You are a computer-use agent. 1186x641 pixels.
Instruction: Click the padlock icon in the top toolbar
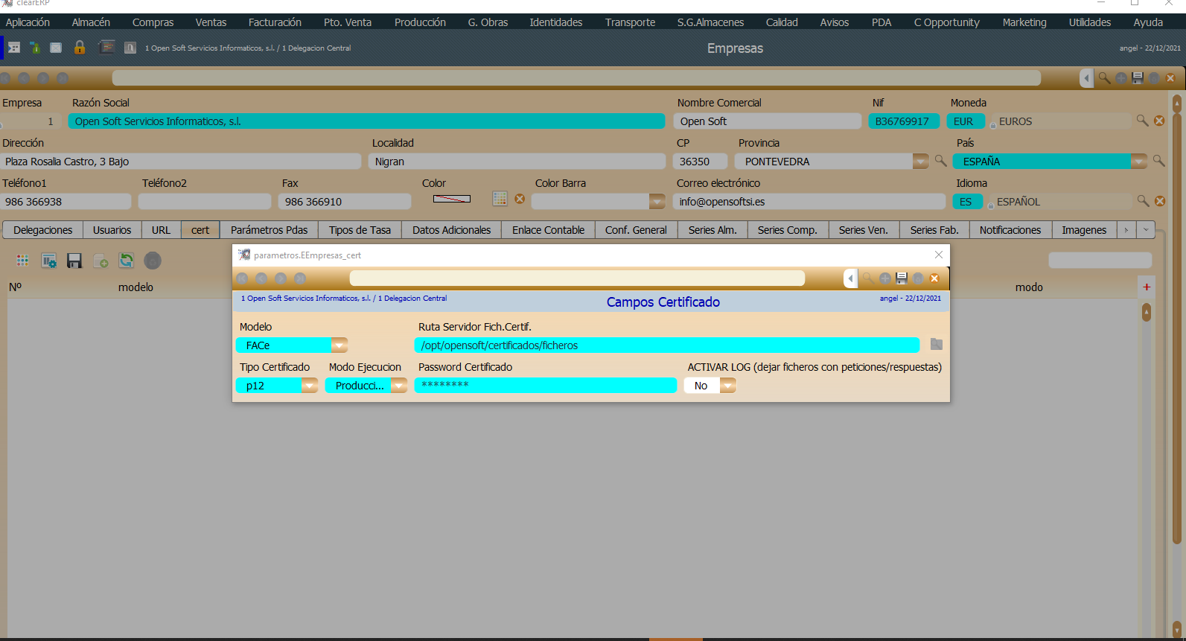[x=80, y=48]
